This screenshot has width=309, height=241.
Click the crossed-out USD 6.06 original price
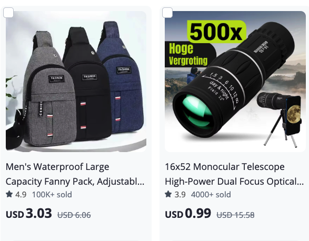[74, 215]
